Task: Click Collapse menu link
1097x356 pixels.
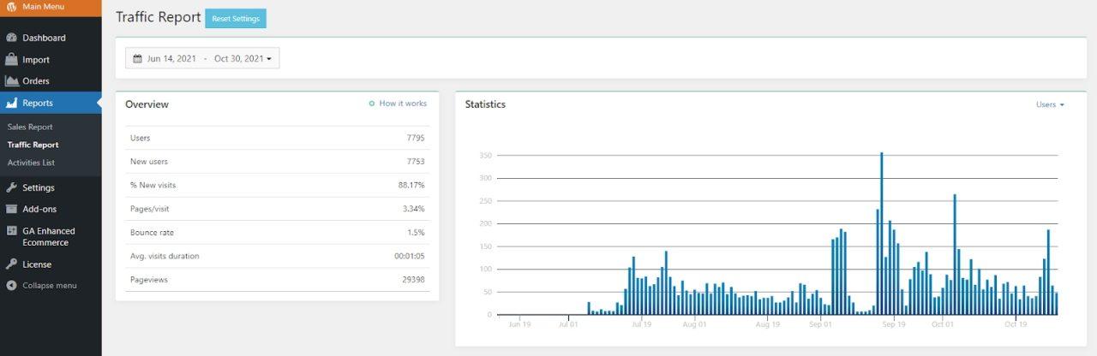Action: coord(50,285)
